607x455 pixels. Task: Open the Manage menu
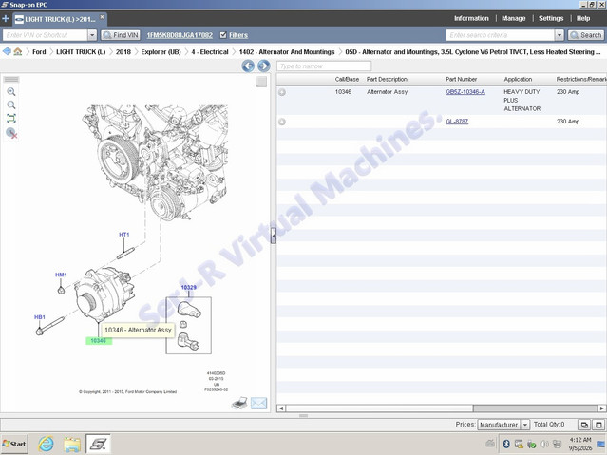[513, 18]
